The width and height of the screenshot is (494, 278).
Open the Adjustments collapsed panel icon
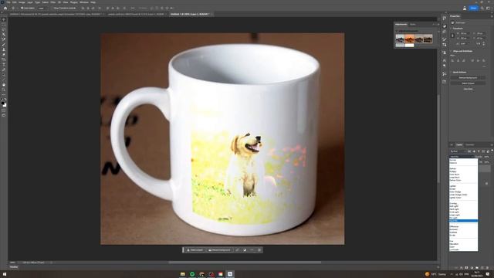pyautogui.click(x=445, y=26)
